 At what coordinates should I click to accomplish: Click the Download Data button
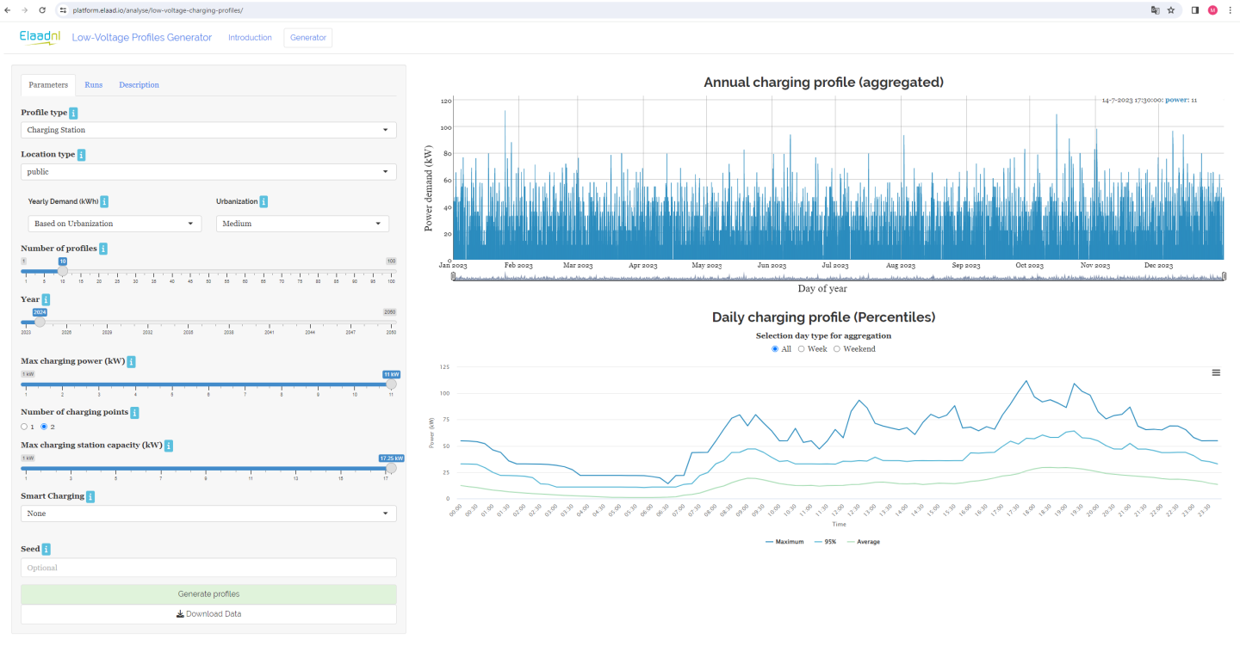pos(208,614)
